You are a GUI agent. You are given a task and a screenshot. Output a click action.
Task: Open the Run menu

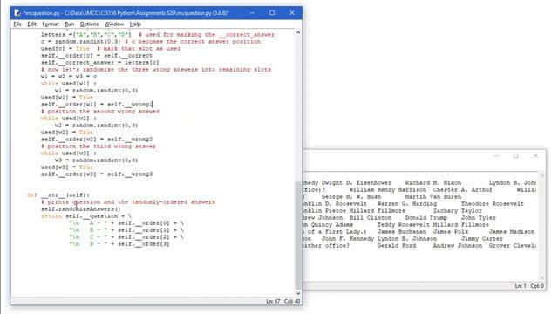(70, 24)
